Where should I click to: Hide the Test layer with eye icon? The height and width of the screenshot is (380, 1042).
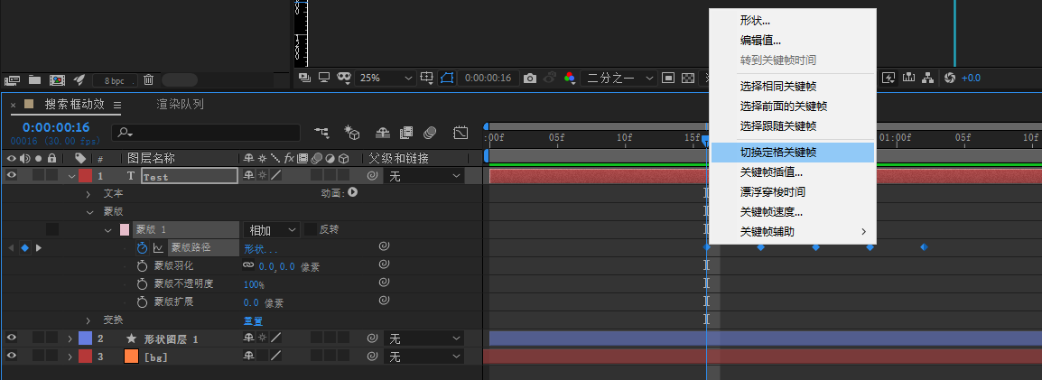pos(12,176)
